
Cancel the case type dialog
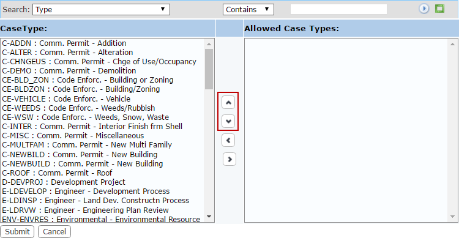tap(54, 231)
